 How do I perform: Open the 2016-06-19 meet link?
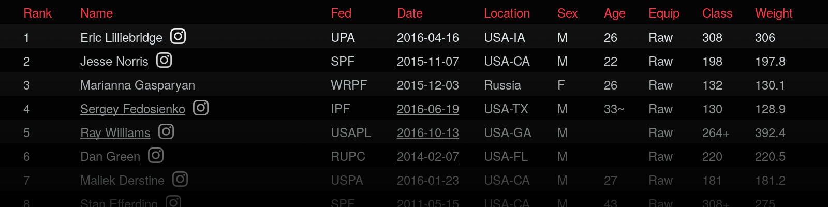click(x=428, y=109)
